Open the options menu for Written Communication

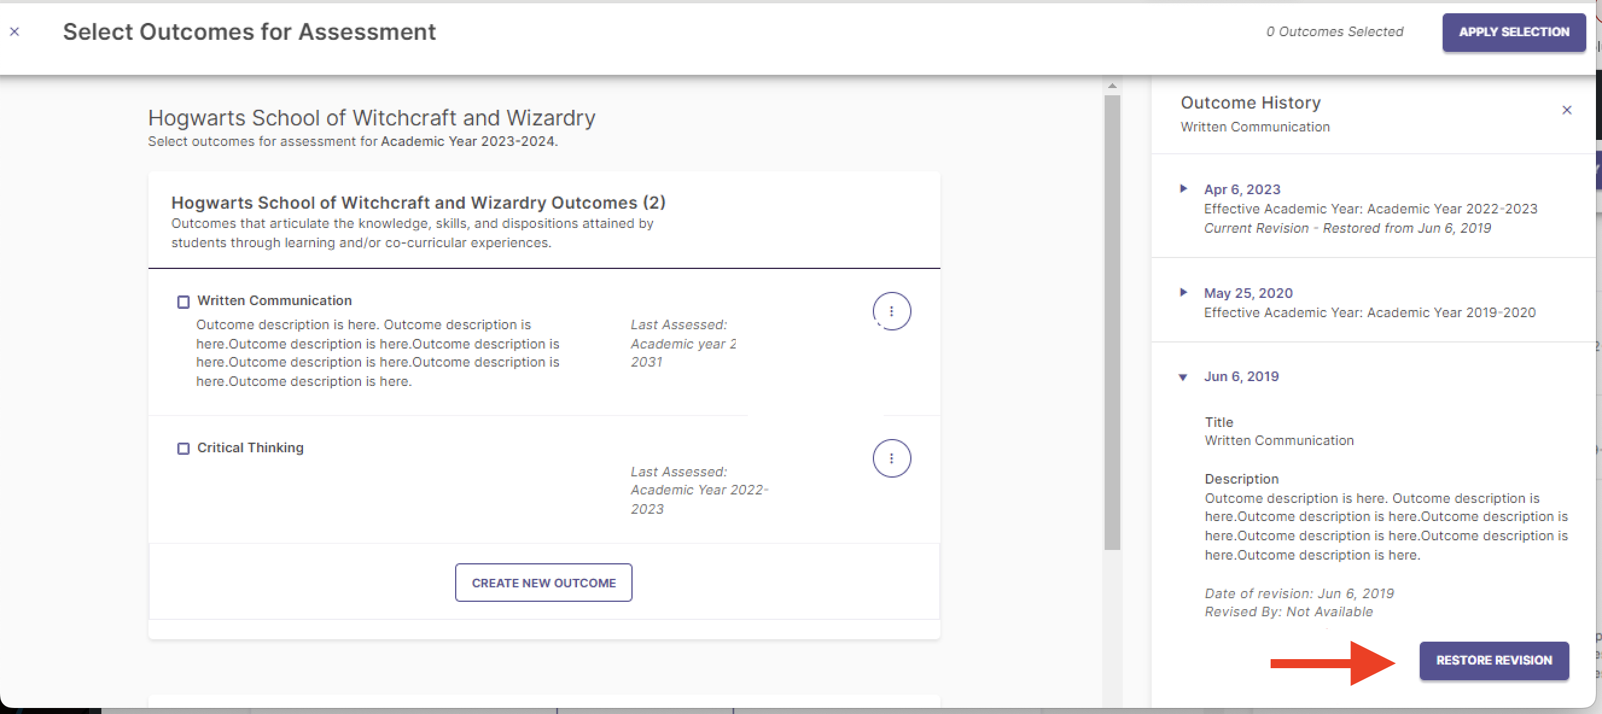coord(891,311)
